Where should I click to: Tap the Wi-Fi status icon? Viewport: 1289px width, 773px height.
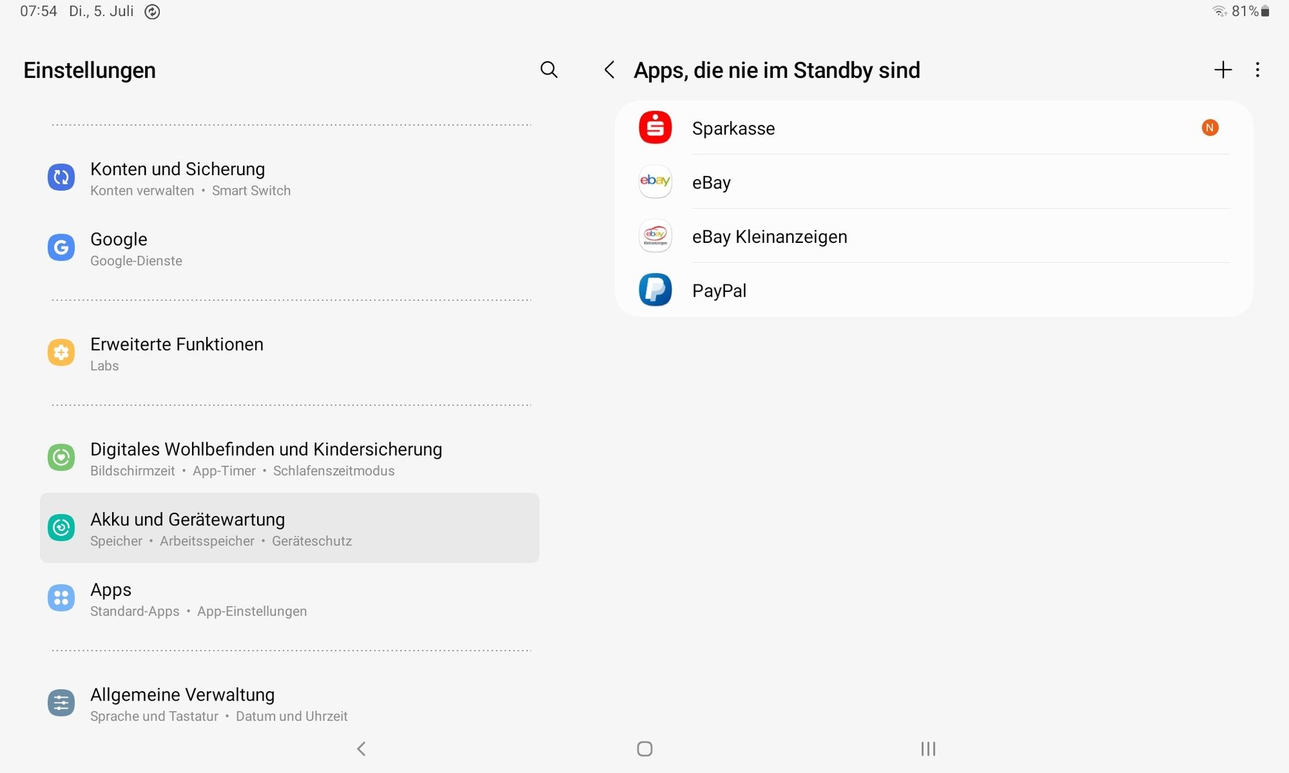click(1219, 11)
